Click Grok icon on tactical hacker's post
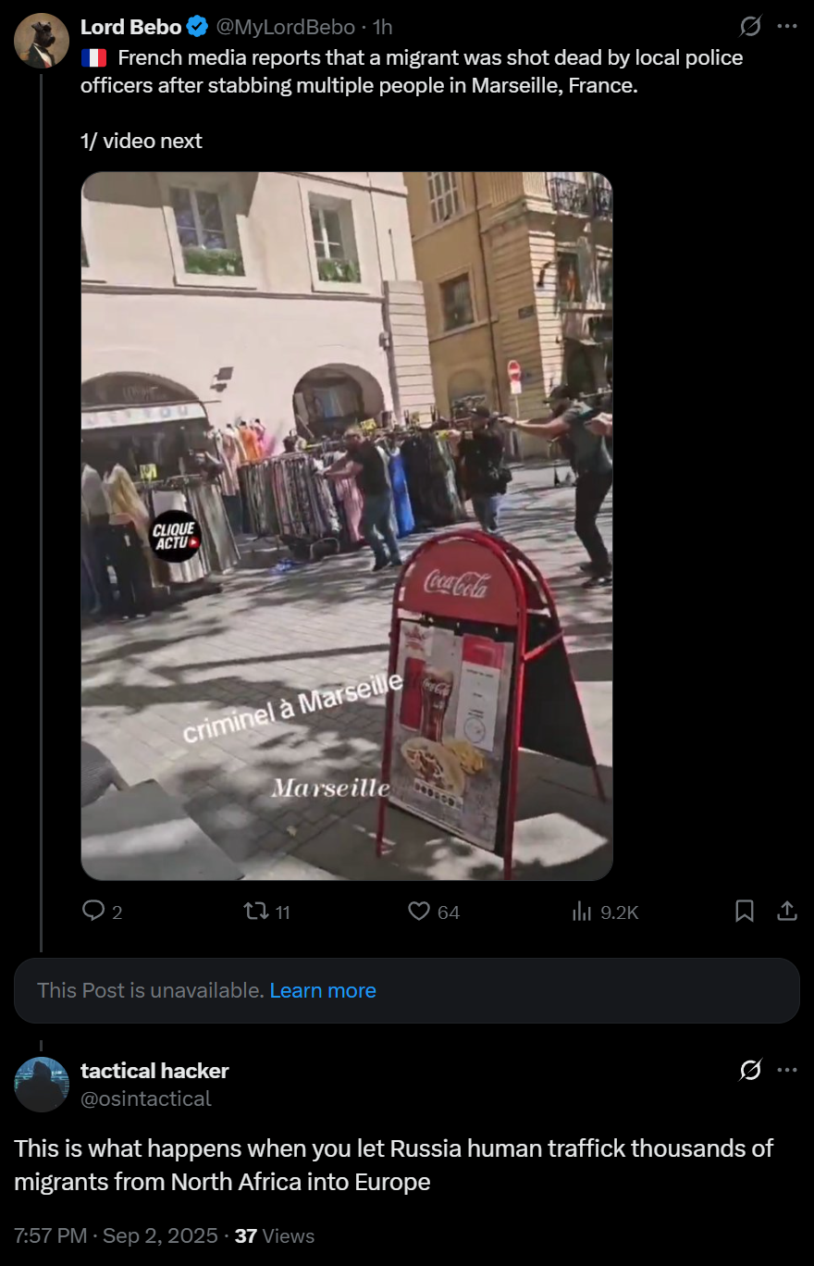This screenshot has height=1266, width=814. [751, 1071]
